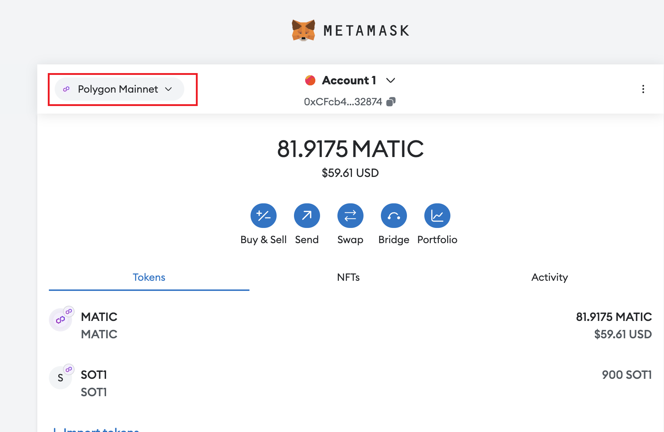
Task: Click the SOT1 token icon
Action: [x=60, y=378]
